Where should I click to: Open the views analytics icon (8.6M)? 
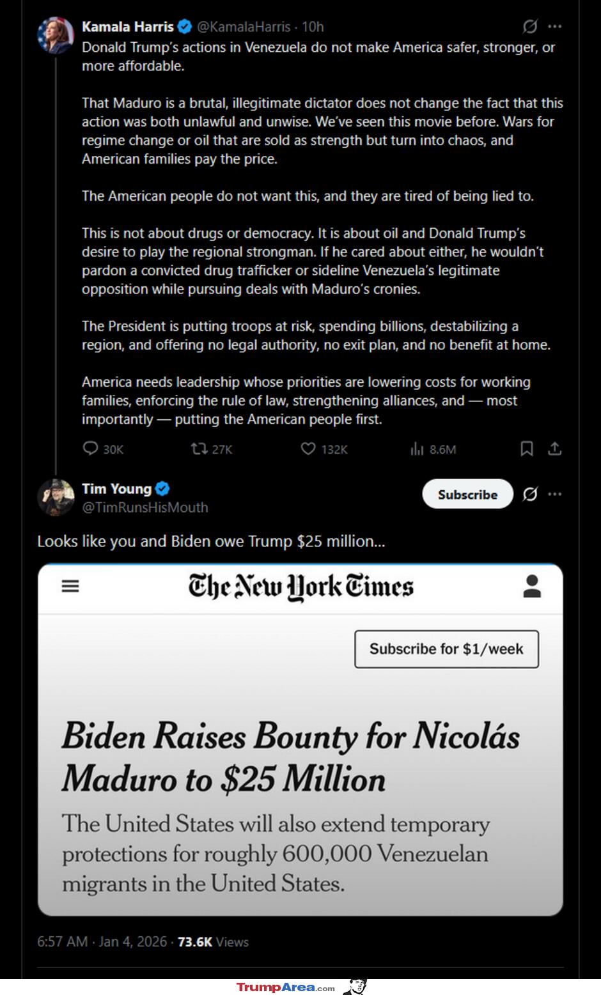417,449
